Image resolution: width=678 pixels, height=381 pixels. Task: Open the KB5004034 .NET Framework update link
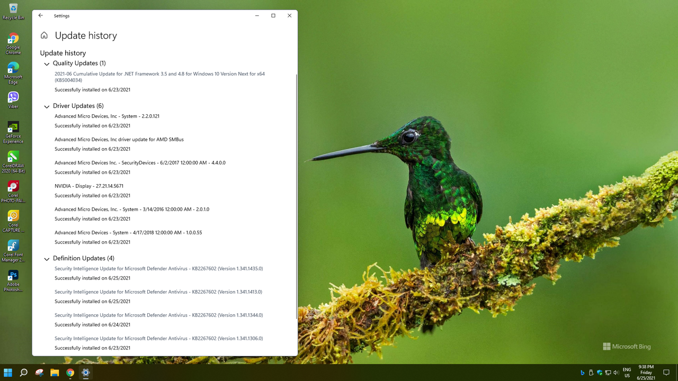click(159, 77)
